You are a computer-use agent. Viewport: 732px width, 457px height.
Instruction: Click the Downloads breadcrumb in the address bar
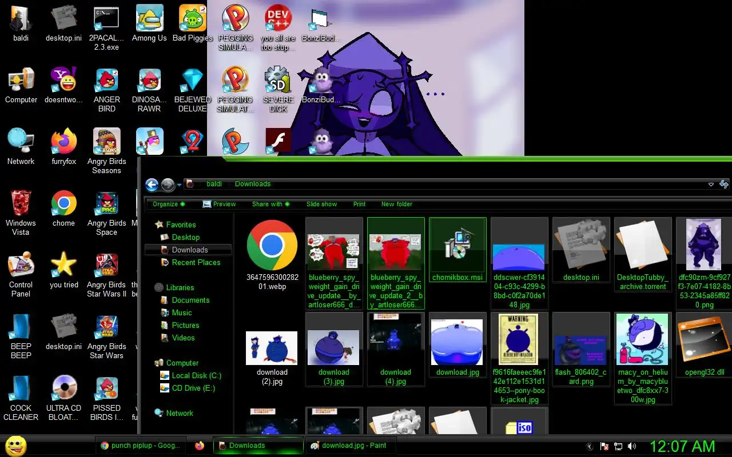[253, 184]
